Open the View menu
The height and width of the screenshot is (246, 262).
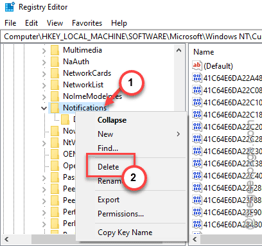click(55, 23)
